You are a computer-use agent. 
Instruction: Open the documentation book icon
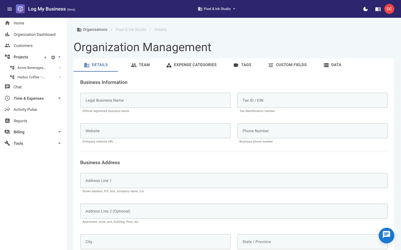tap(378, 9)
